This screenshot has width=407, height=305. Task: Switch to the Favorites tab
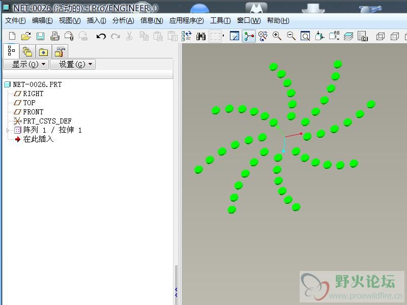click(43, 52)
